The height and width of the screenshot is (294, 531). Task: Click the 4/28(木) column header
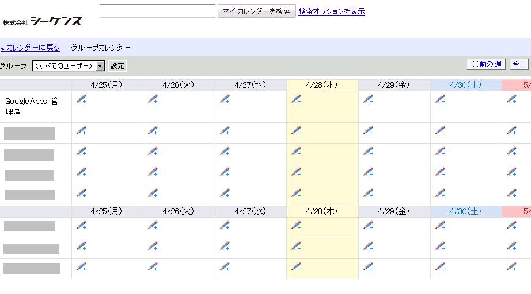322,85
